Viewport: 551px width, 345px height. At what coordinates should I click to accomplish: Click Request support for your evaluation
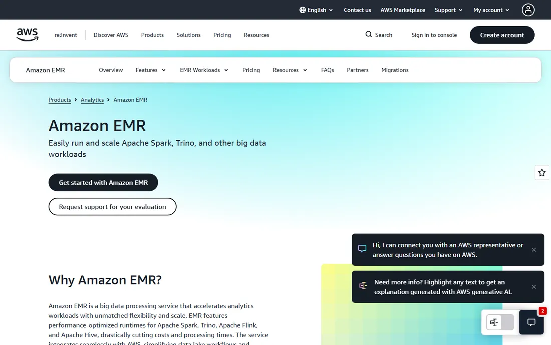[112, 207]
